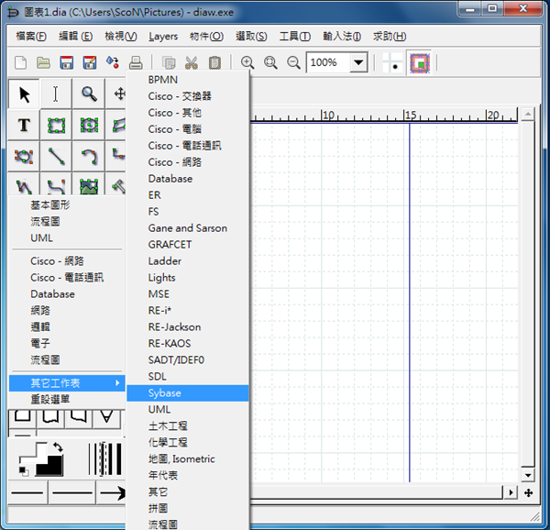The height and width of the screenshot is (530, 550).
Task: Click the Print icon in toolbar
Action: click(136, 63)
